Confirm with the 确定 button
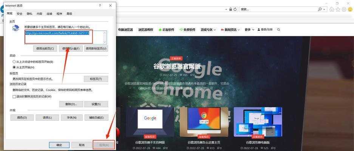Screen dimensions: 354x151 point(59,145)
